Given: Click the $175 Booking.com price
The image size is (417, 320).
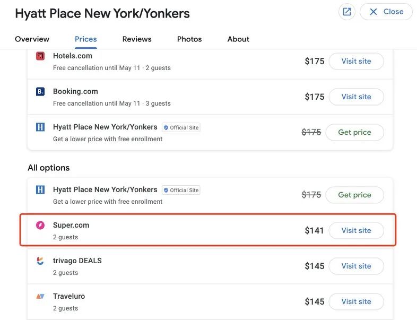Looking at the screenshot, I should (315, 97).
